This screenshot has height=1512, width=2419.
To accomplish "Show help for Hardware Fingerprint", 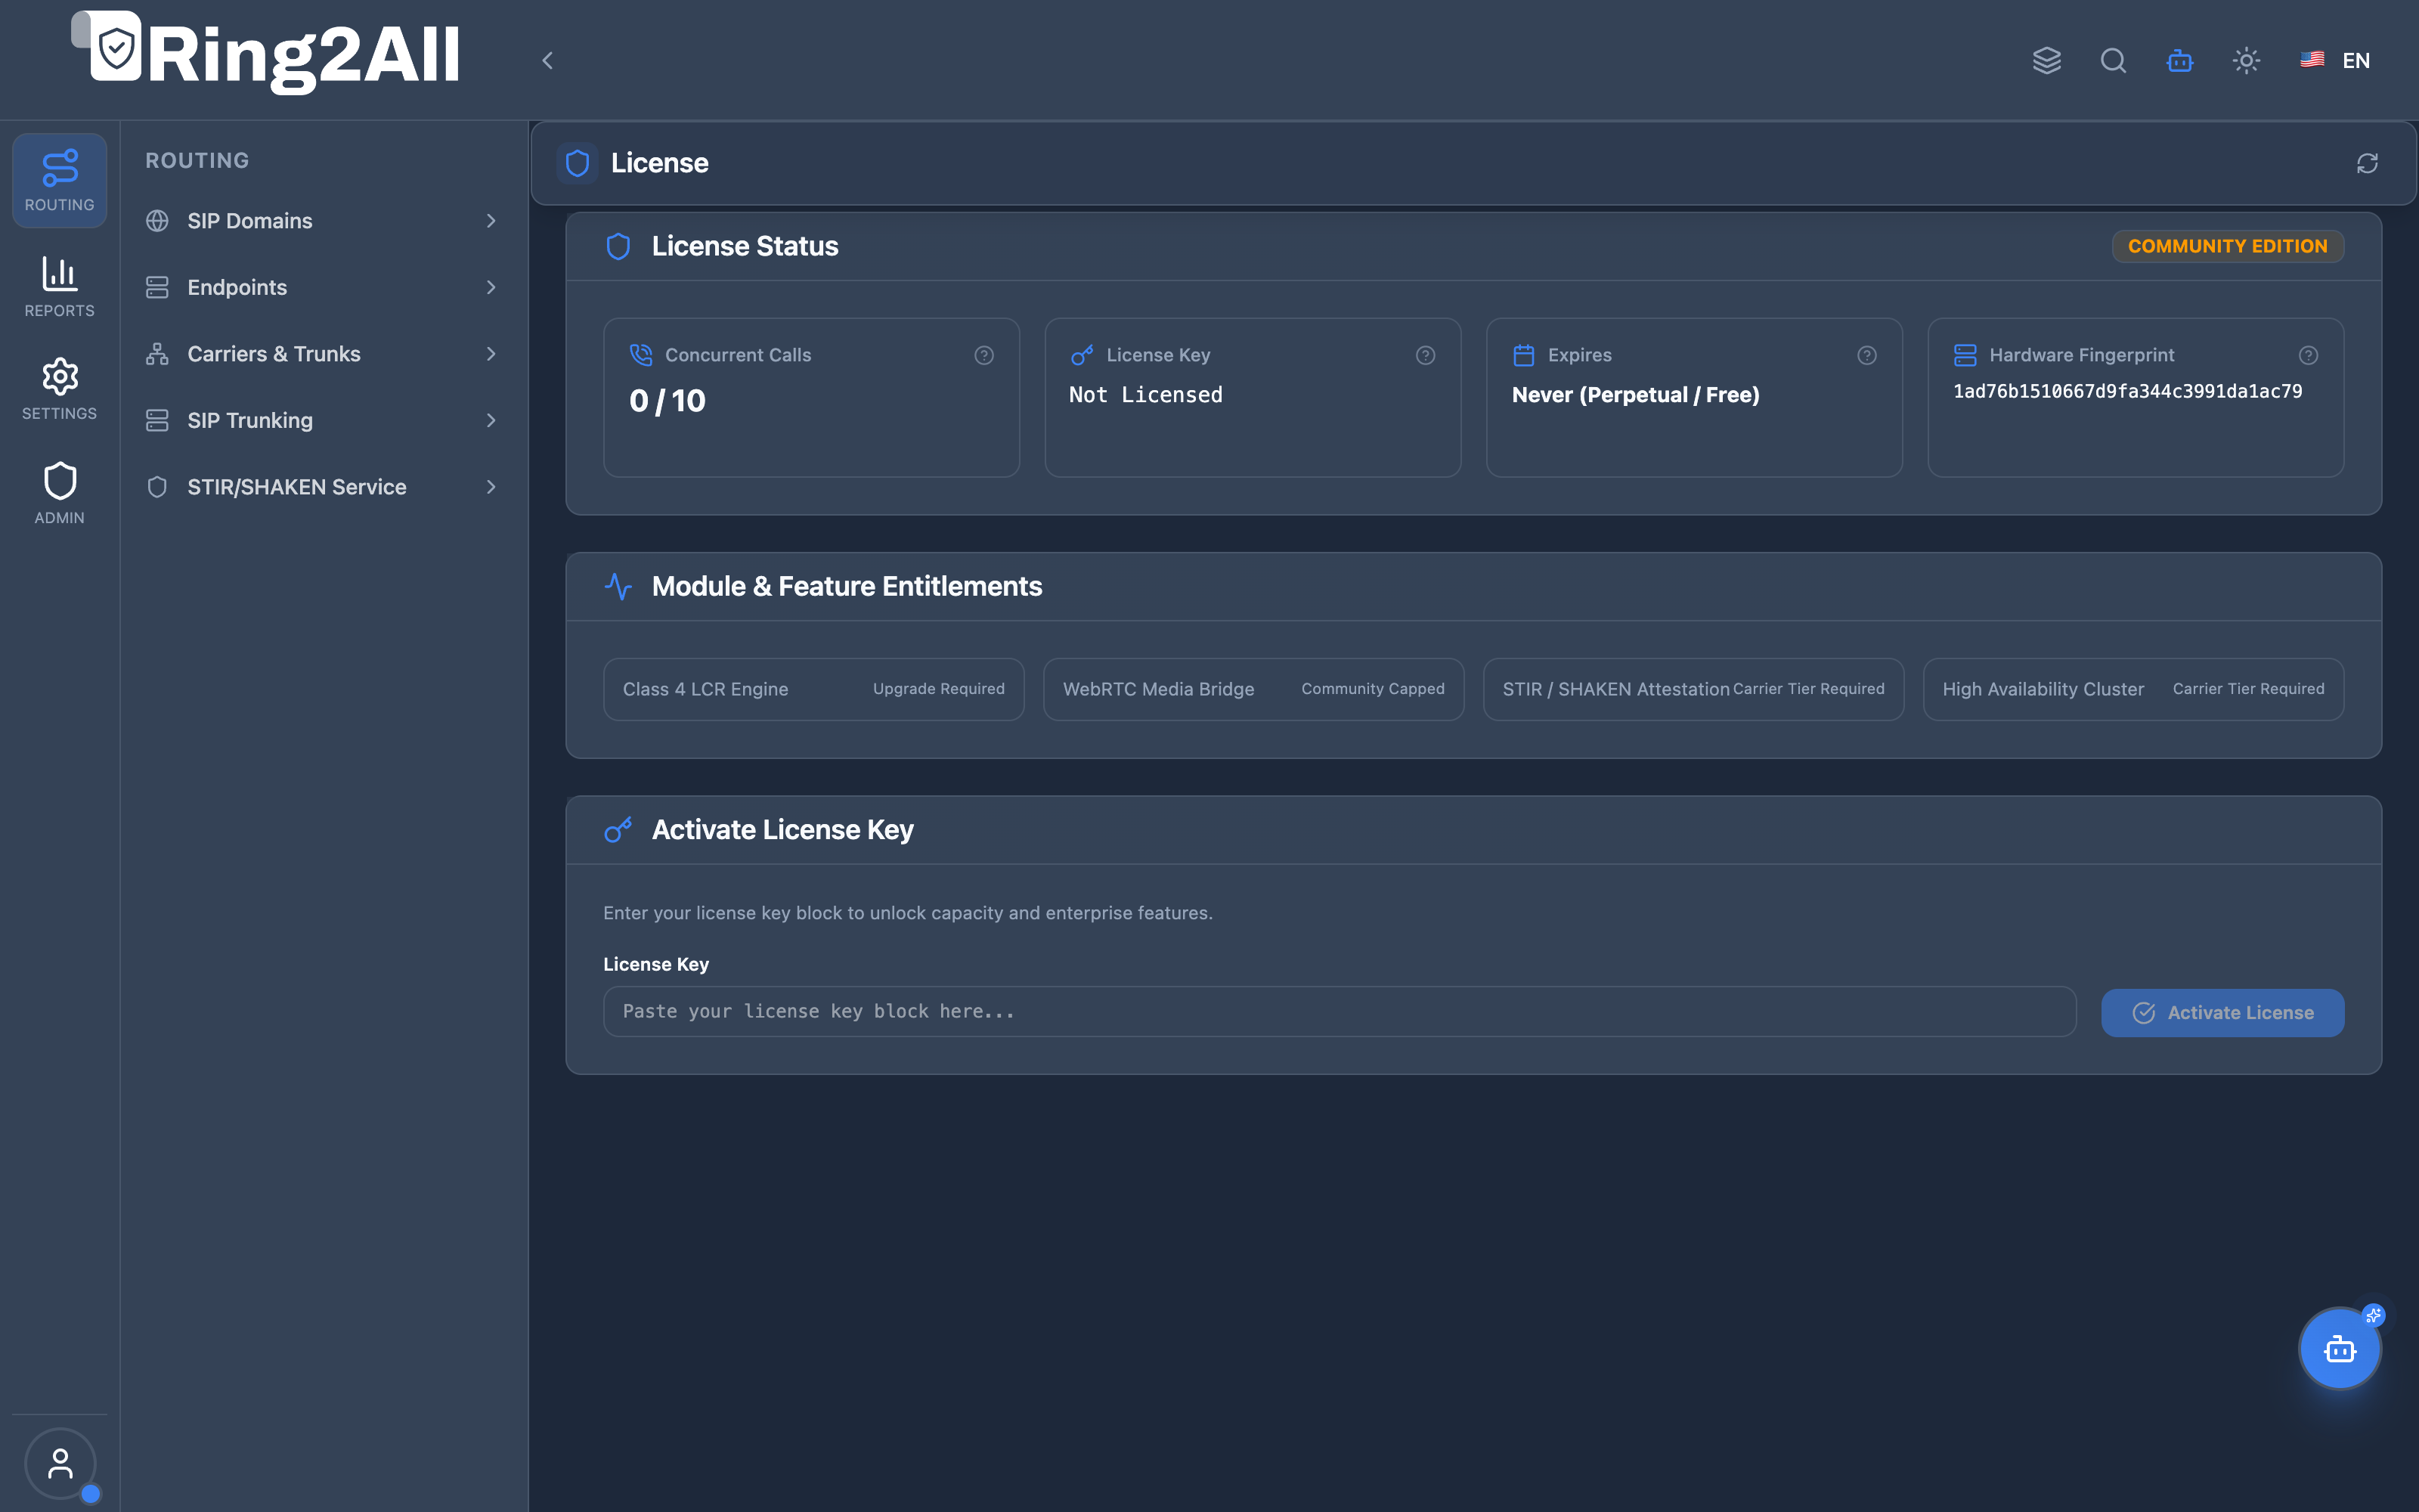I will [x=2308, y=355].
